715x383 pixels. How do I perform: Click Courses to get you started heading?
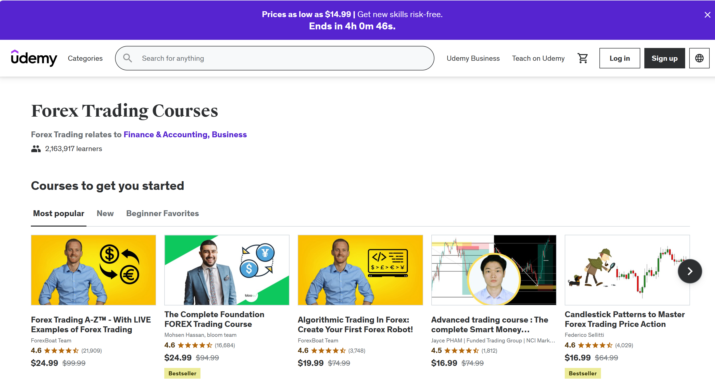pyautogui.click(x=107, y=186)
